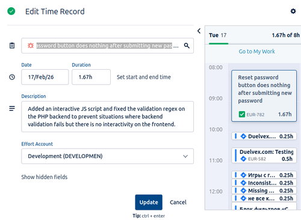Image resolution: width=301 pixels, height=220 pixels.
Task: Click the 1.67h duration on Reset password card
Action: tap(285, 114)
